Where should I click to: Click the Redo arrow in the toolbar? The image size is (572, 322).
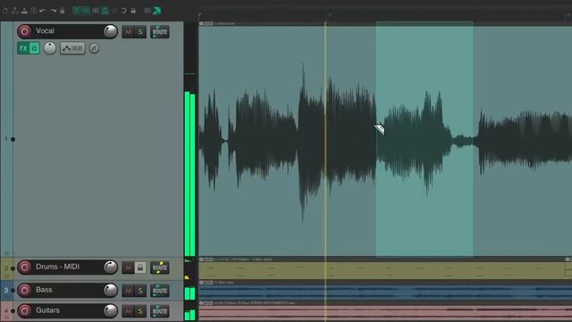tap(53, 11)
